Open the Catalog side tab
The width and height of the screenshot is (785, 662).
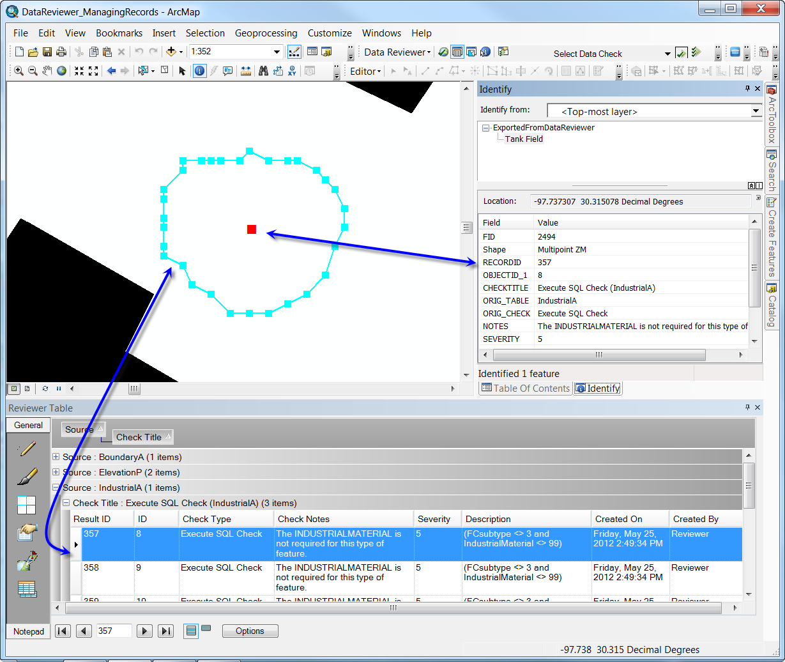point(772,305)
